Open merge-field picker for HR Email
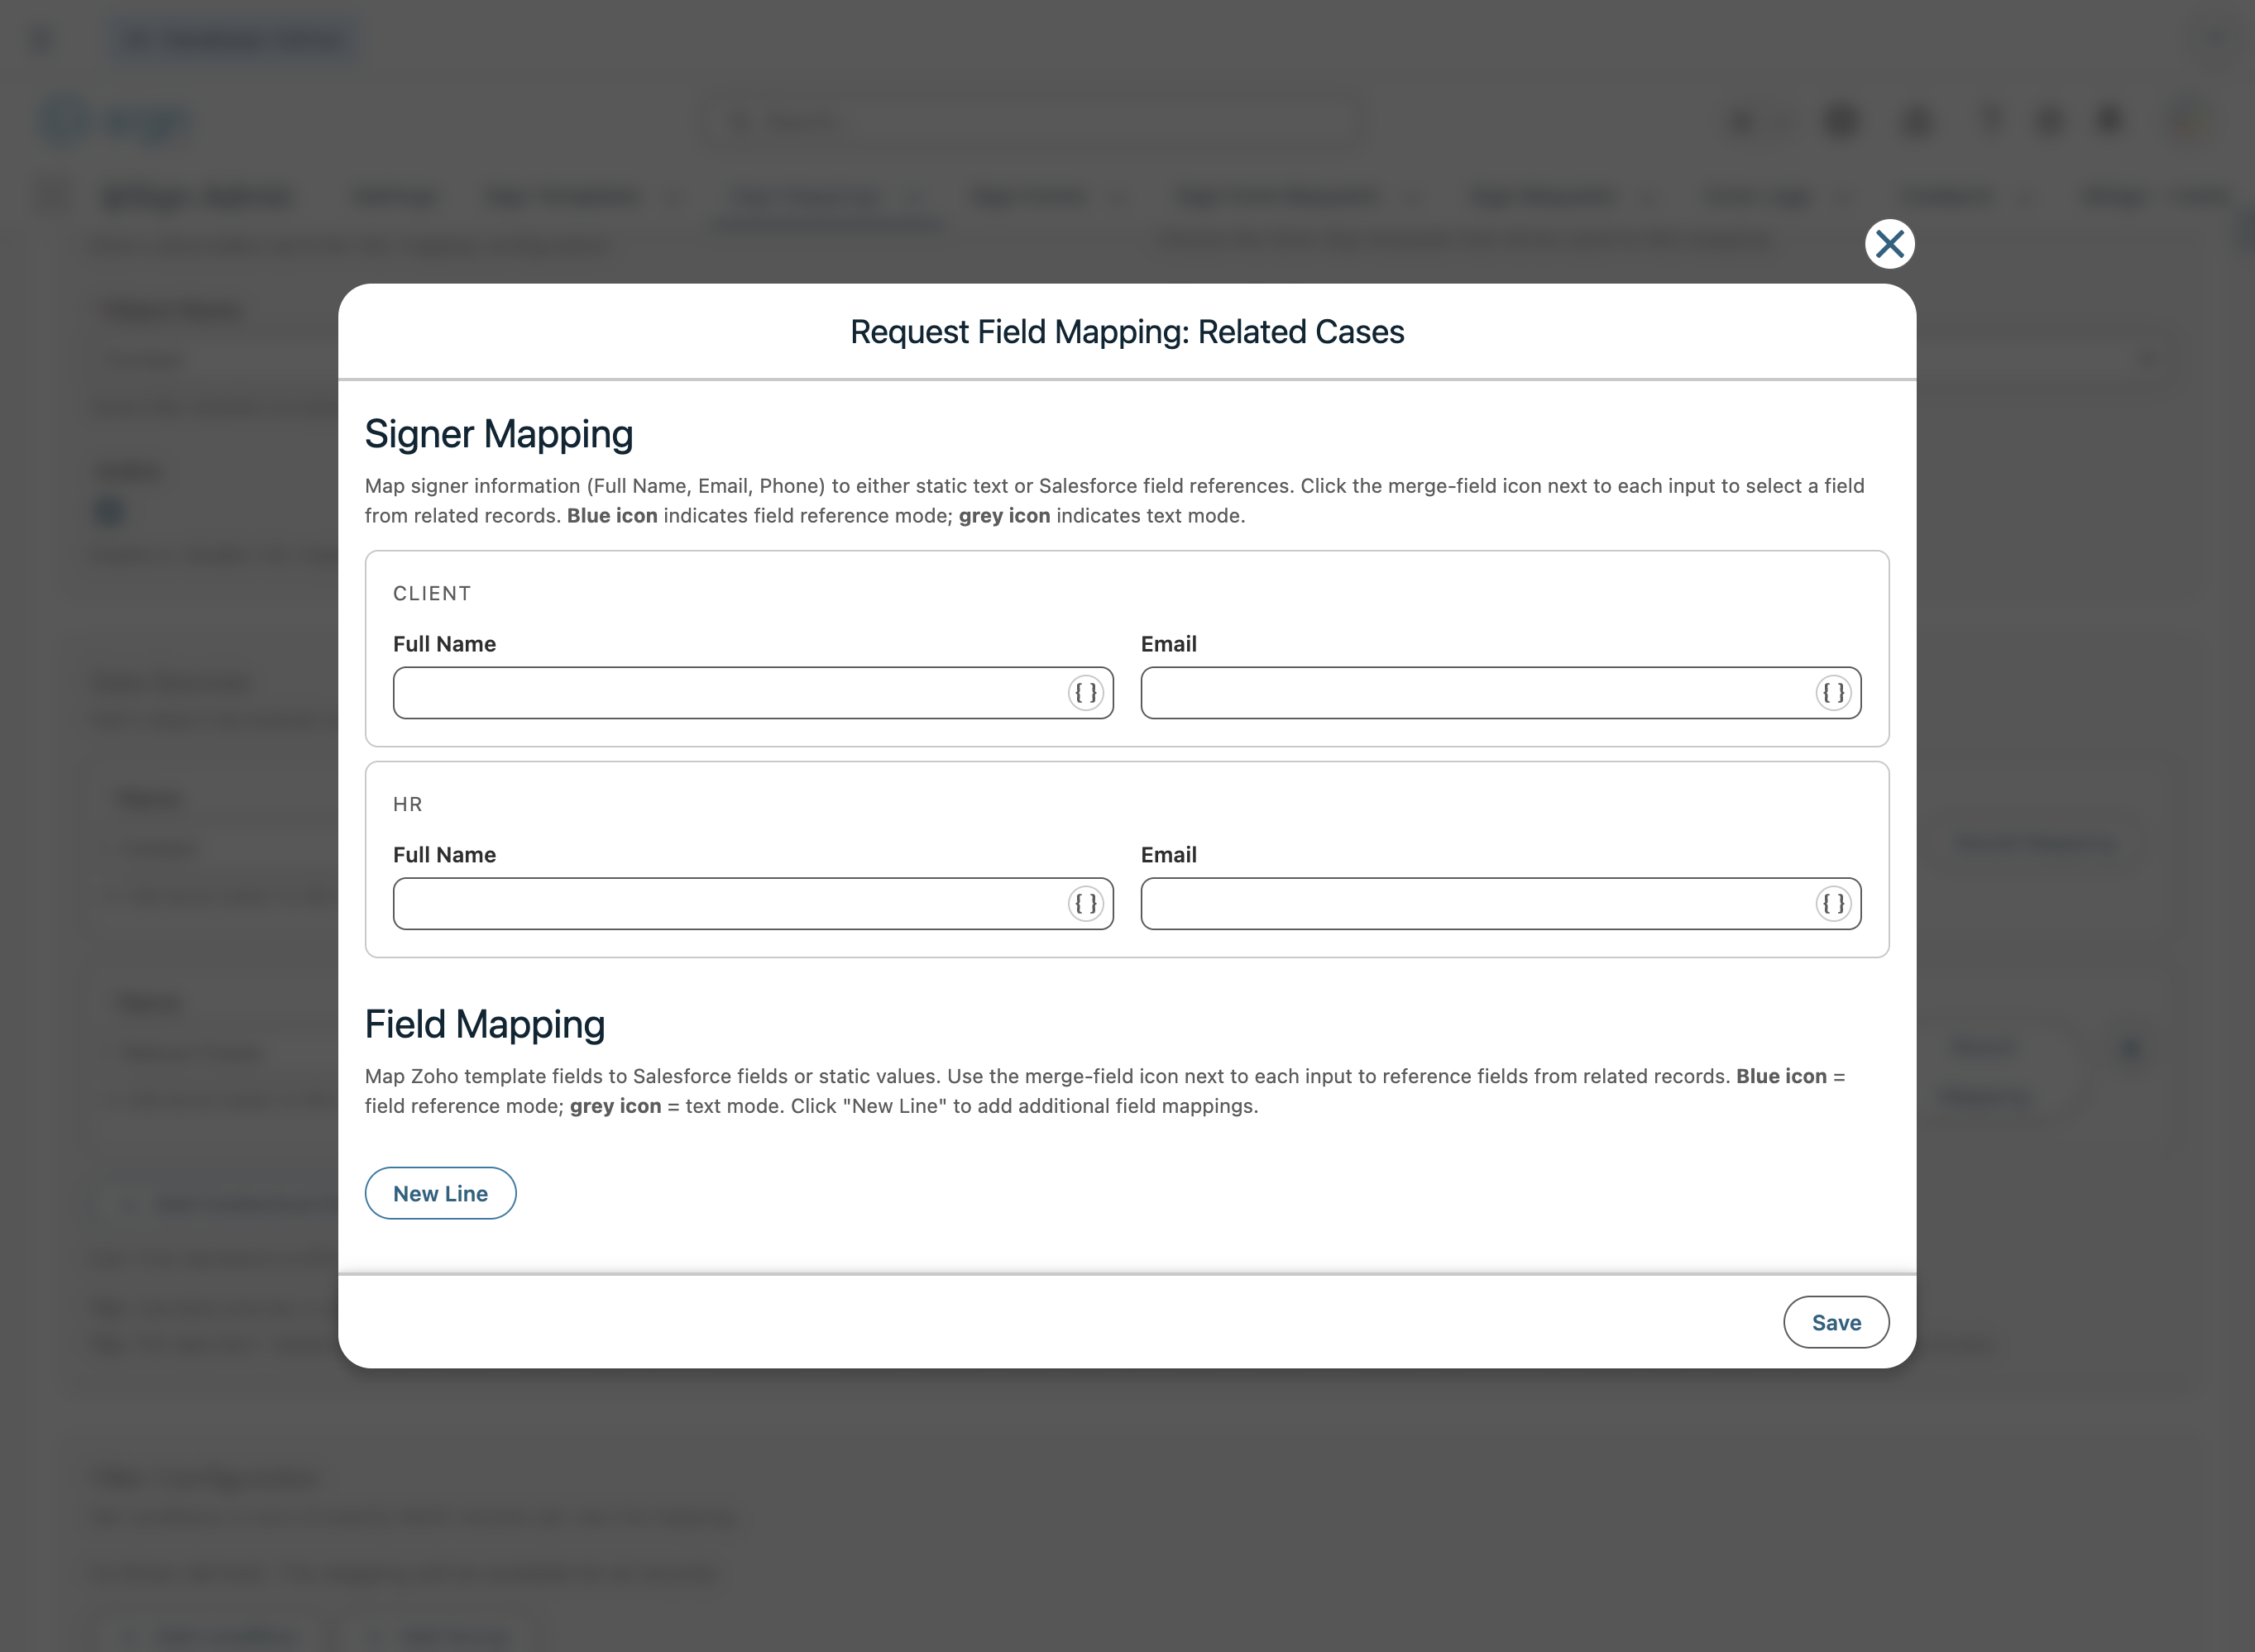Screen dimensions: 2255x1652 tap(1833, 904)
